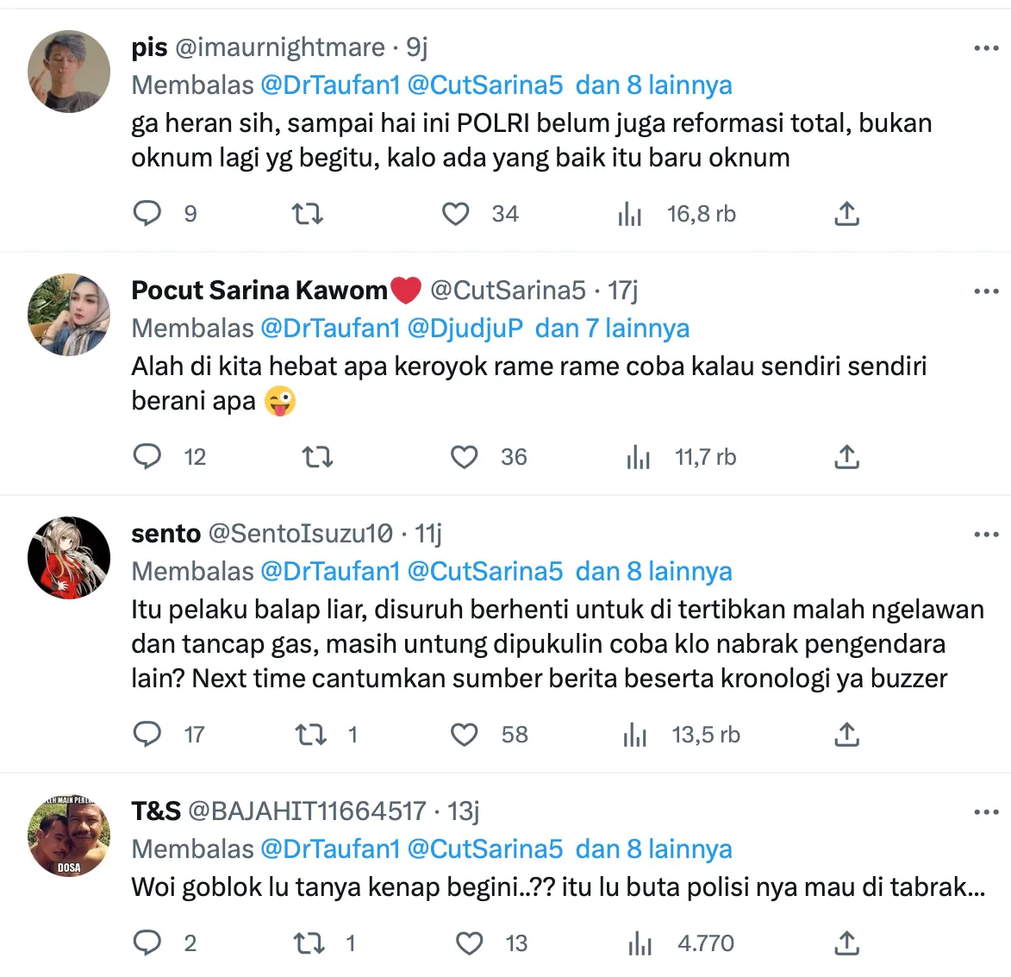Open @CutSarina5 mention in T&S tweet
The image size is (1011, 977).
484,849
